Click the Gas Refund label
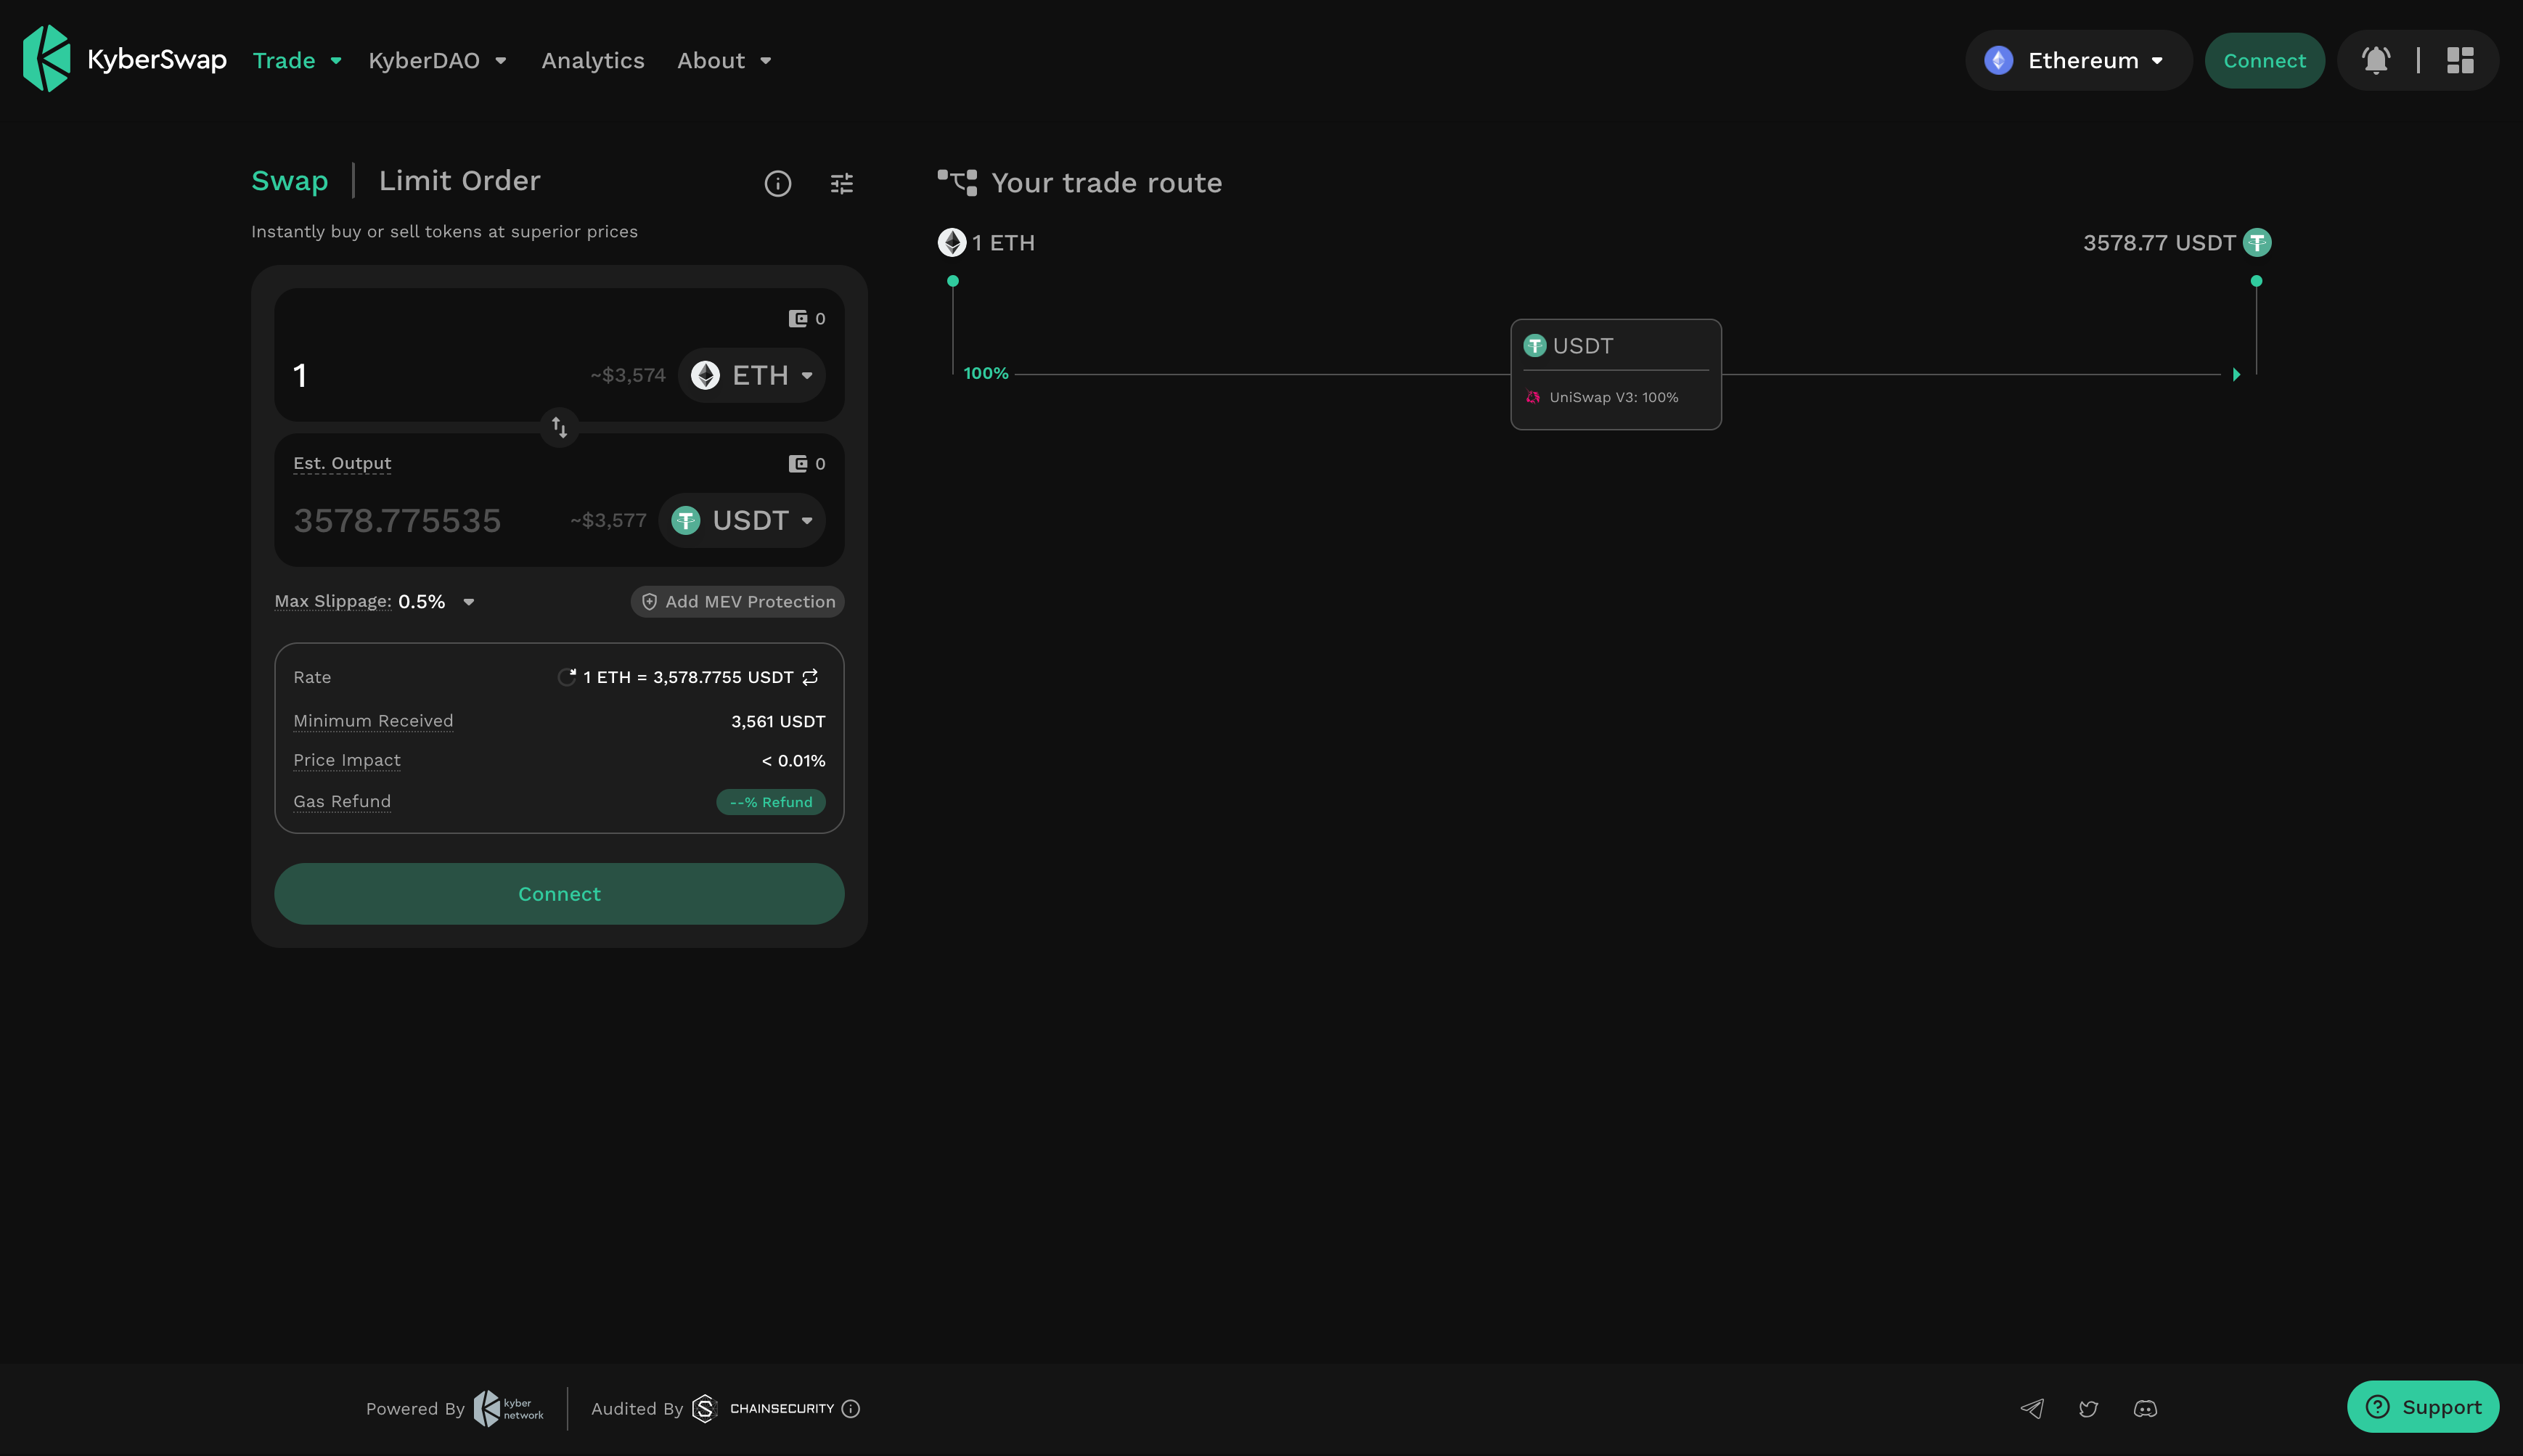Screen dimensions: 2523x1456 click(342, 802)
